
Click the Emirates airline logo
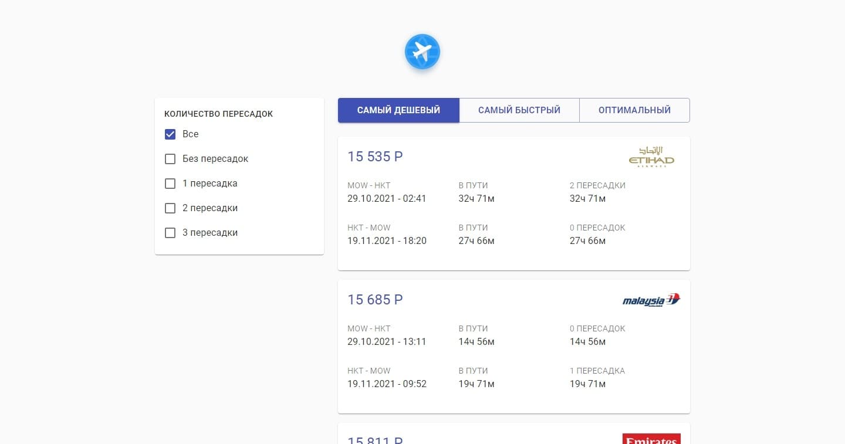(x=651, y=439)
